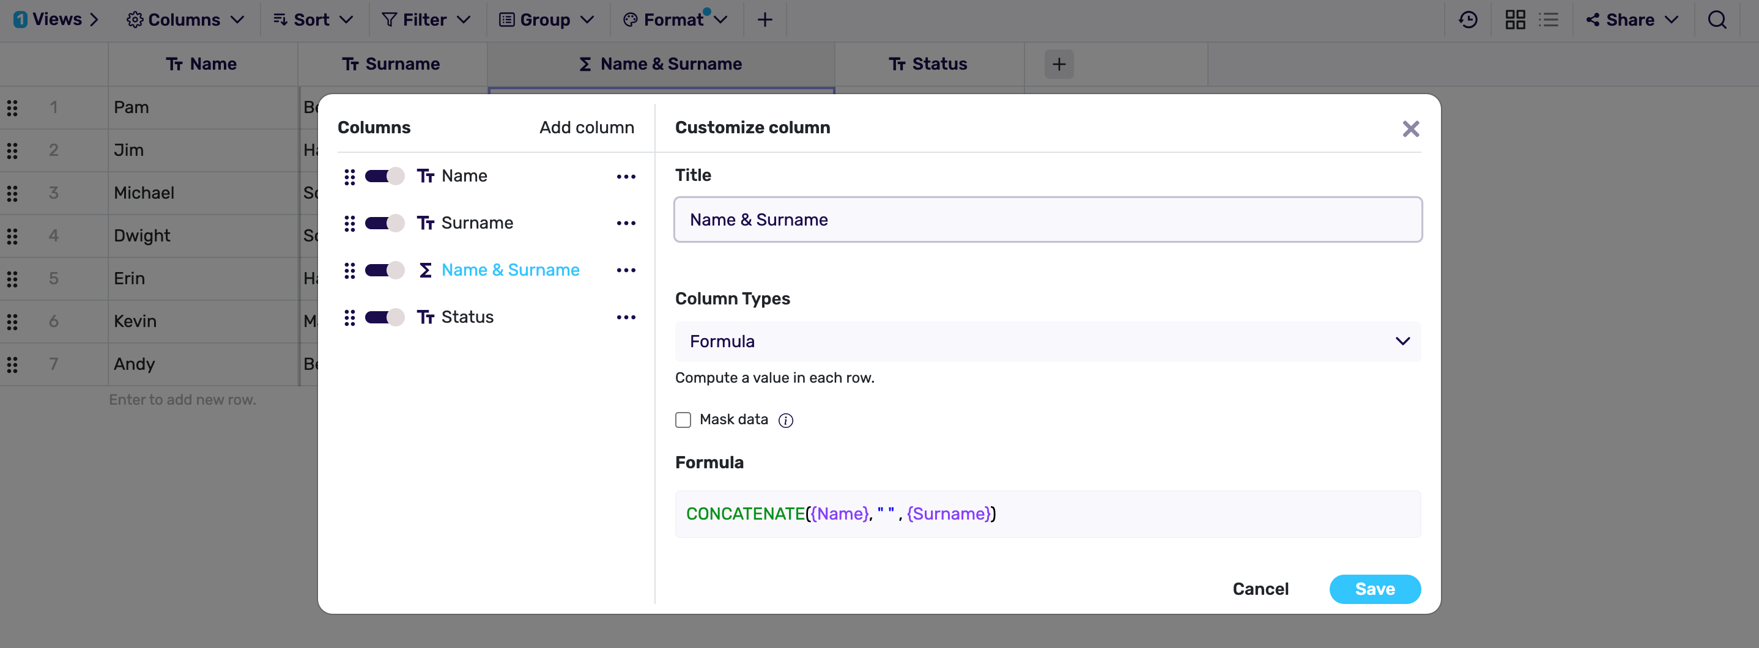Screen dimensions: 1759x648
Task: Grab the drag handle for Surname column
Action: tap(350, 223)
